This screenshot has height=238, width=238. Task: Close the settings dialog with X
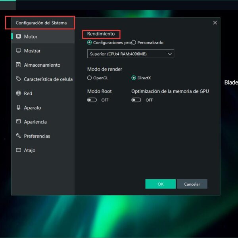215,23
